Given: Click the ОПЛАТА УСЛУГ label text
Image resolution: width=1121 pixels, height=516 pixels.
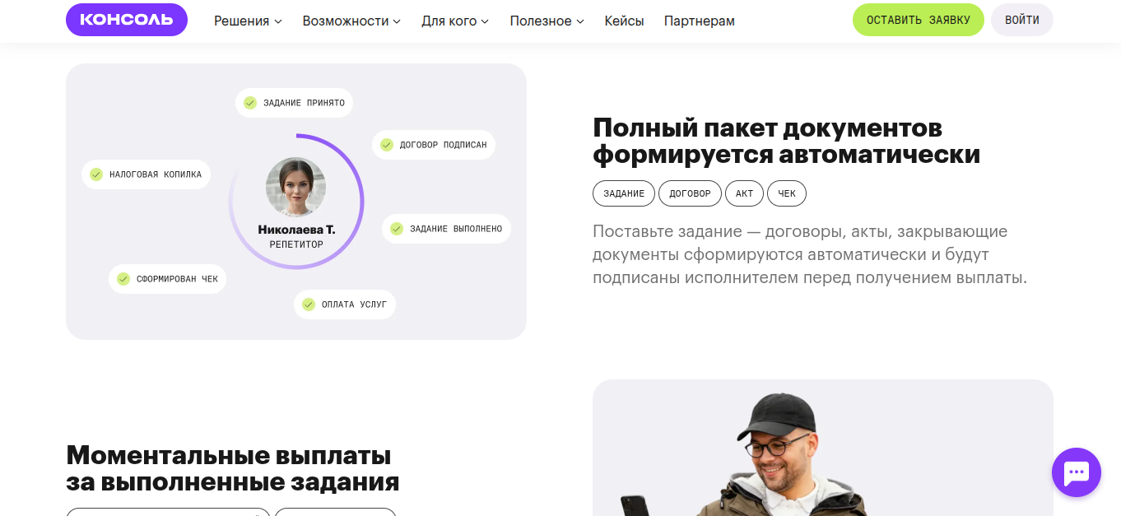Looking at the screenshot, I should coord(354,304).
